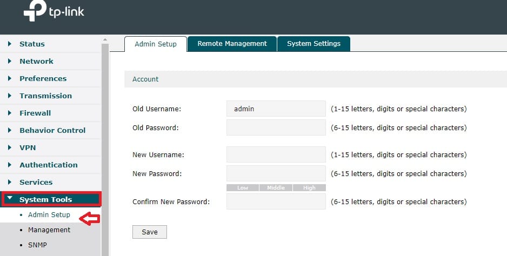Click the Old Password field
The image size is (507, 256).
(276, 128)
